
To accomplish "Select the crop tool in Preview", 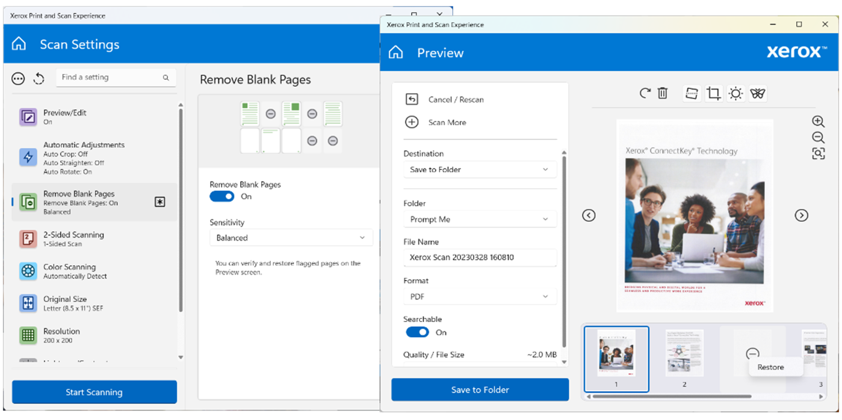I will [x=714, y=93].
